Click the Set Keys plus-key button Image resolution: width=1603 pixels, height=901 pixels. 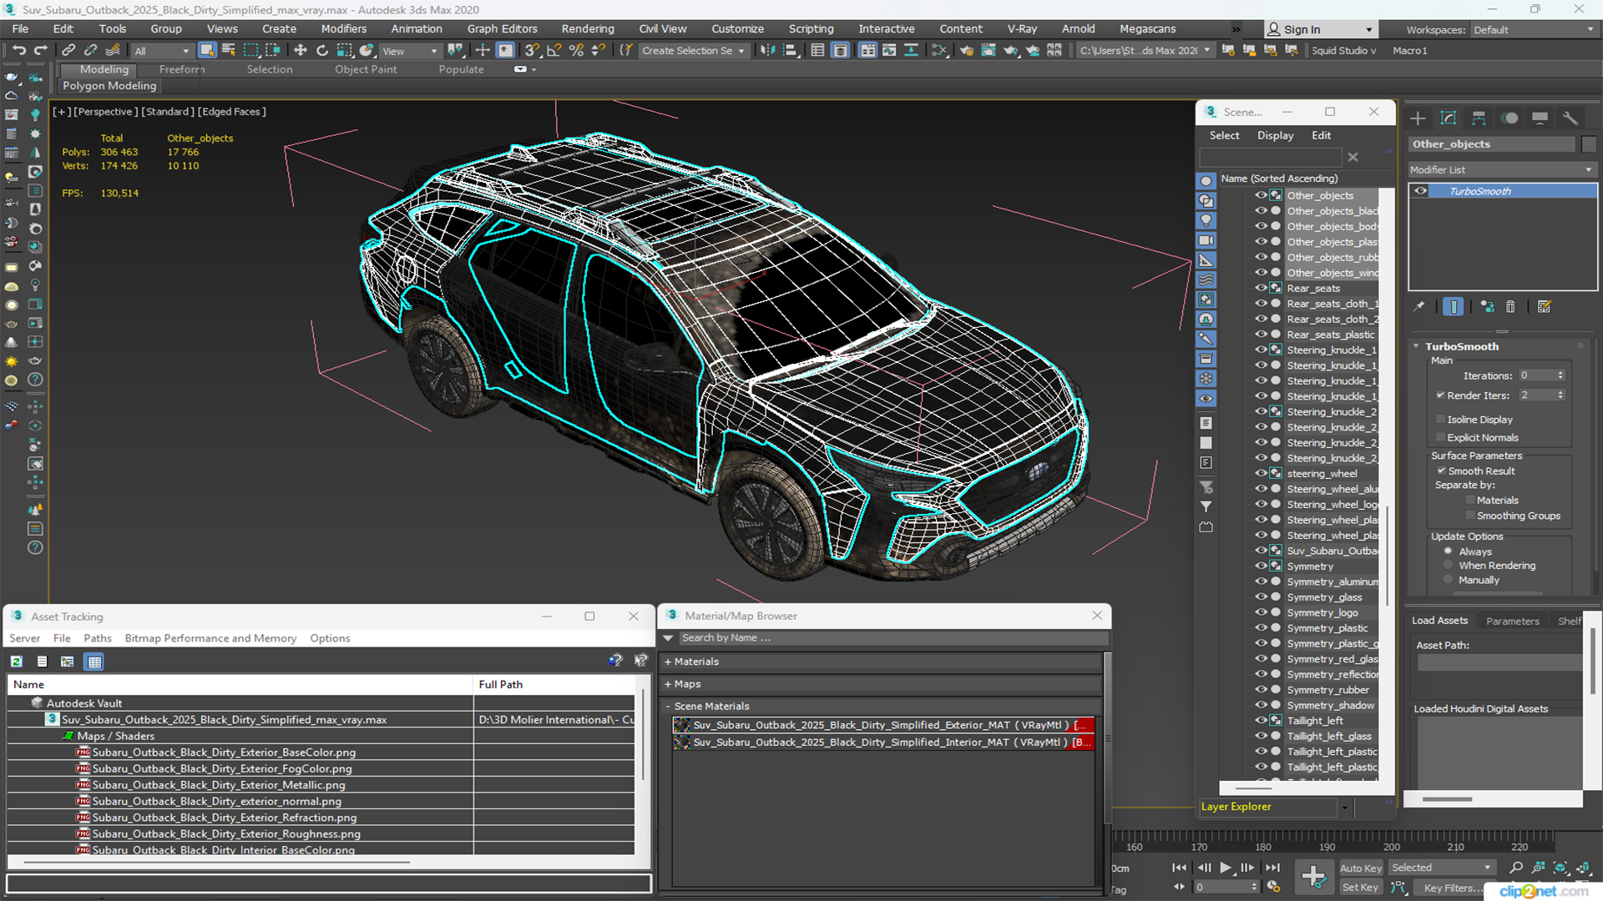click(1314, 877)
